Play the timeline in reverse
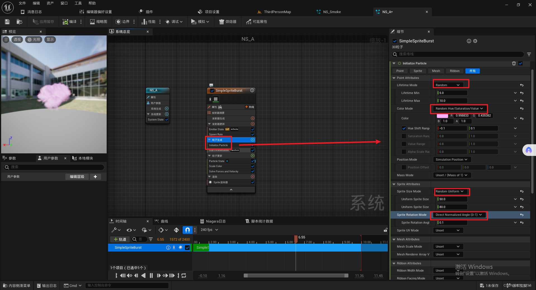 point(143,275)
